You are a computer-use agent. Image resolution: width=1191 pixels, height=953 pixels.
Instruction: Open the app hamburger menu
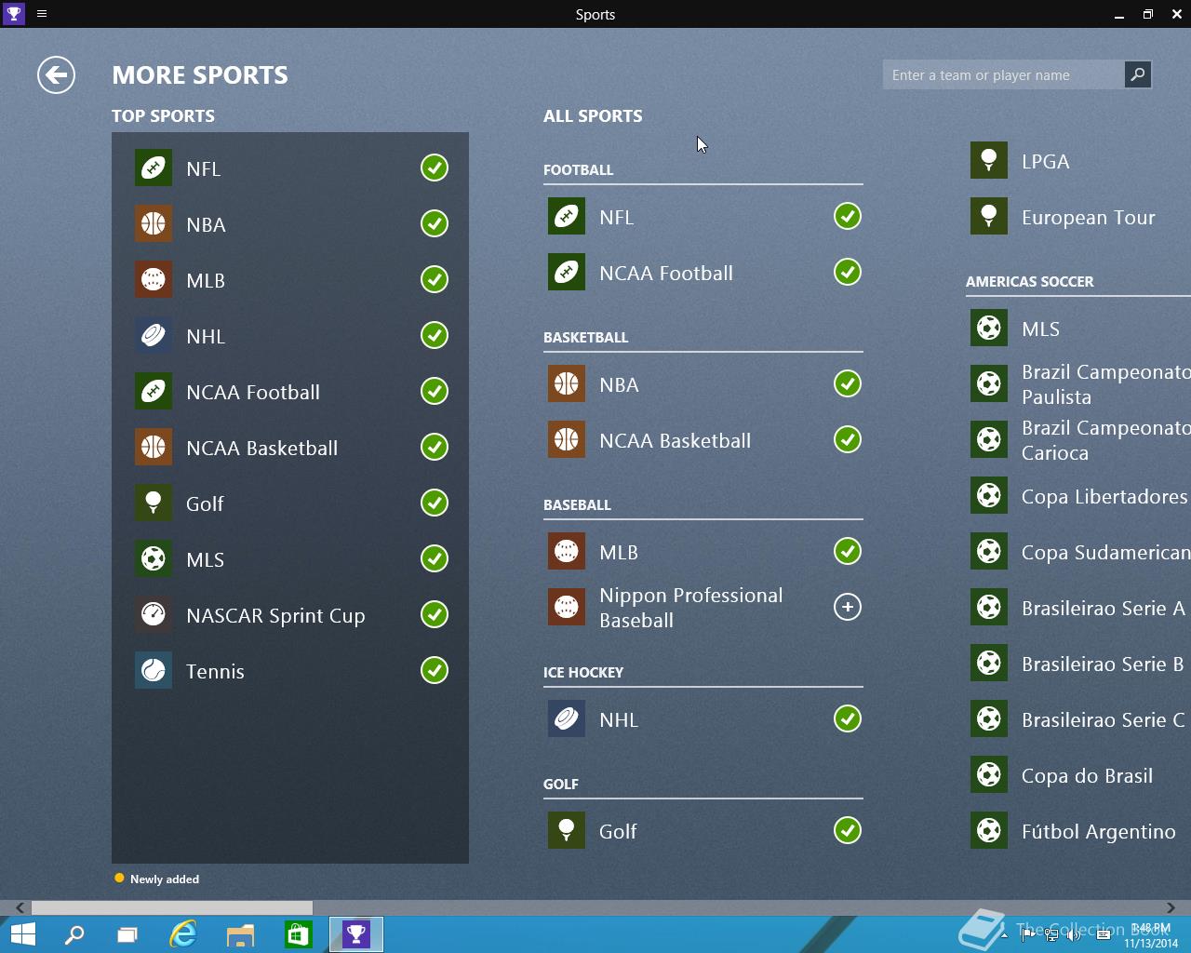[x=42, y=14]
